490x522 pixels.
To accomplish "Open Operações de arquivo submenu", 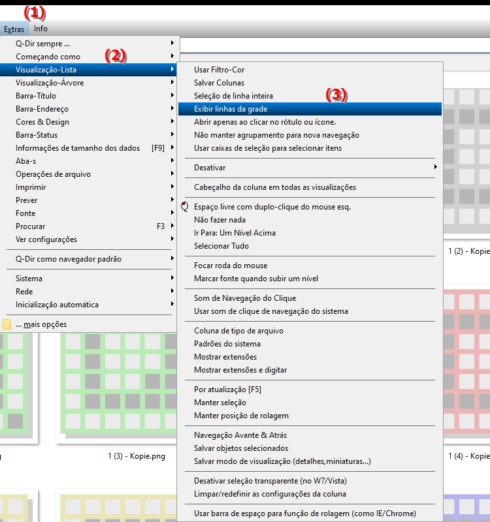I will tap(89, 174).
